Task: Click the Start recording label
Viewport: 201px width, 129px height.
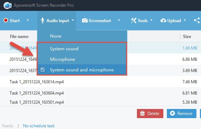Action: pos(15,21)
